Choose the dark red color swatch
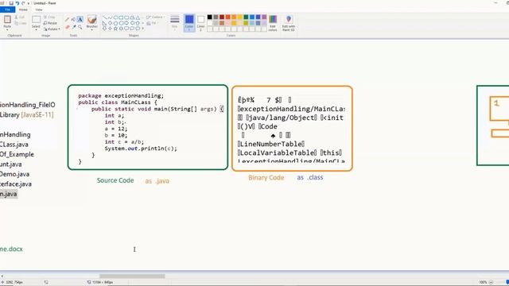This screenshot has height=286, width=509. tap(222, 17)
